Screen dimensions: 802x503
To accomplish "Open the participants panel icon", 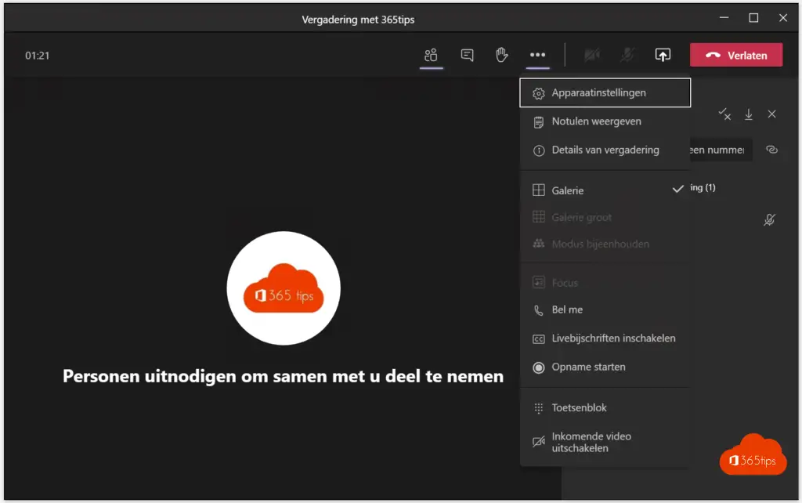I will [431, 55].
